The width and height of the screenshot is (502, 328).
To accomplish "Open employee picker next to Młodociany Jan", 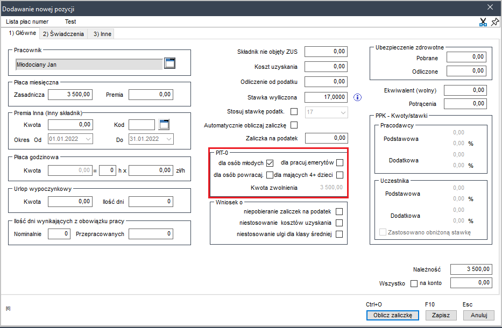I will (169, 63).
